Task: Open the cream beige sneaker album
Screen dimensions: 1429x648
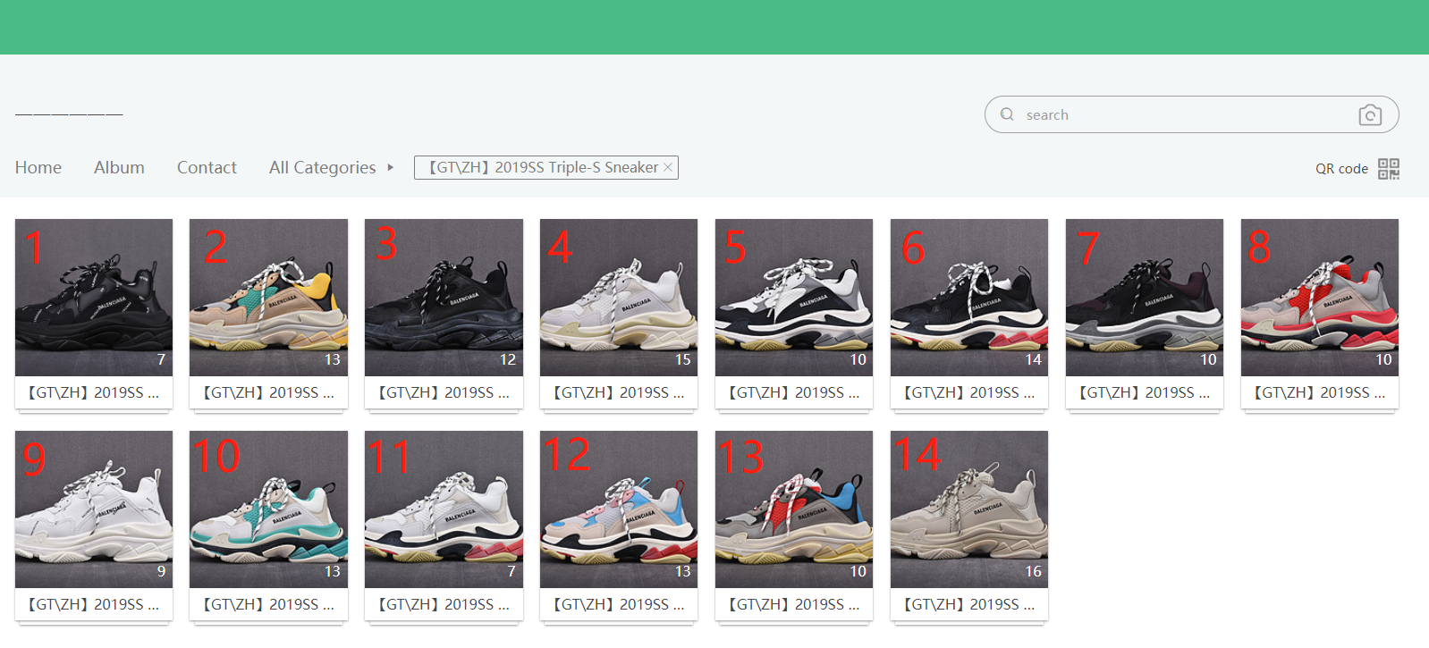Action: point(969,509)
